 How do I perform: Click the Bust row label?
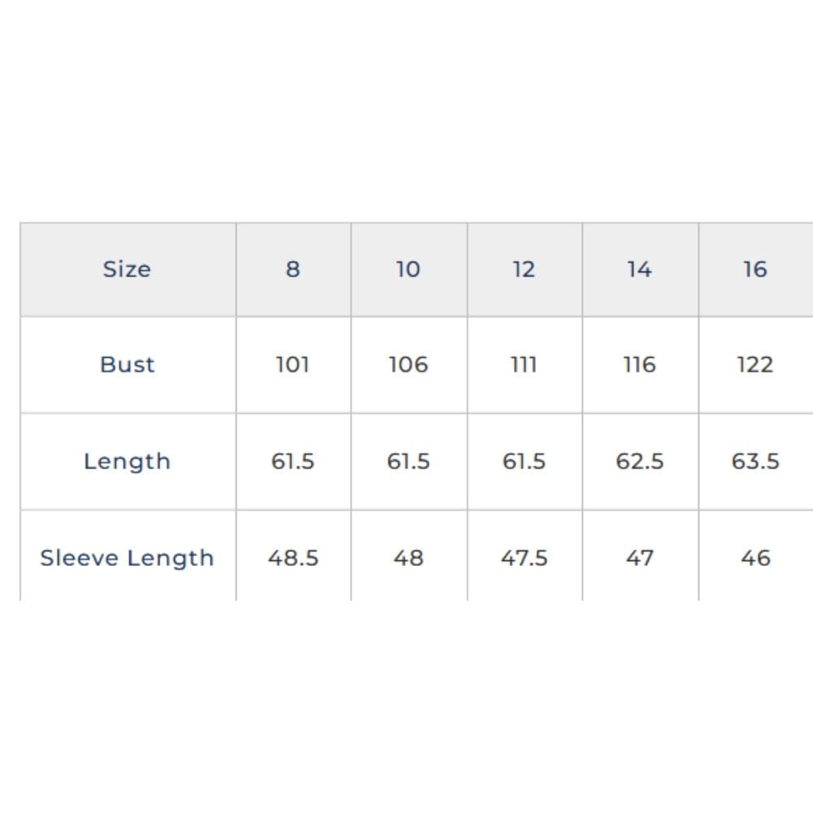click(127, 364)
